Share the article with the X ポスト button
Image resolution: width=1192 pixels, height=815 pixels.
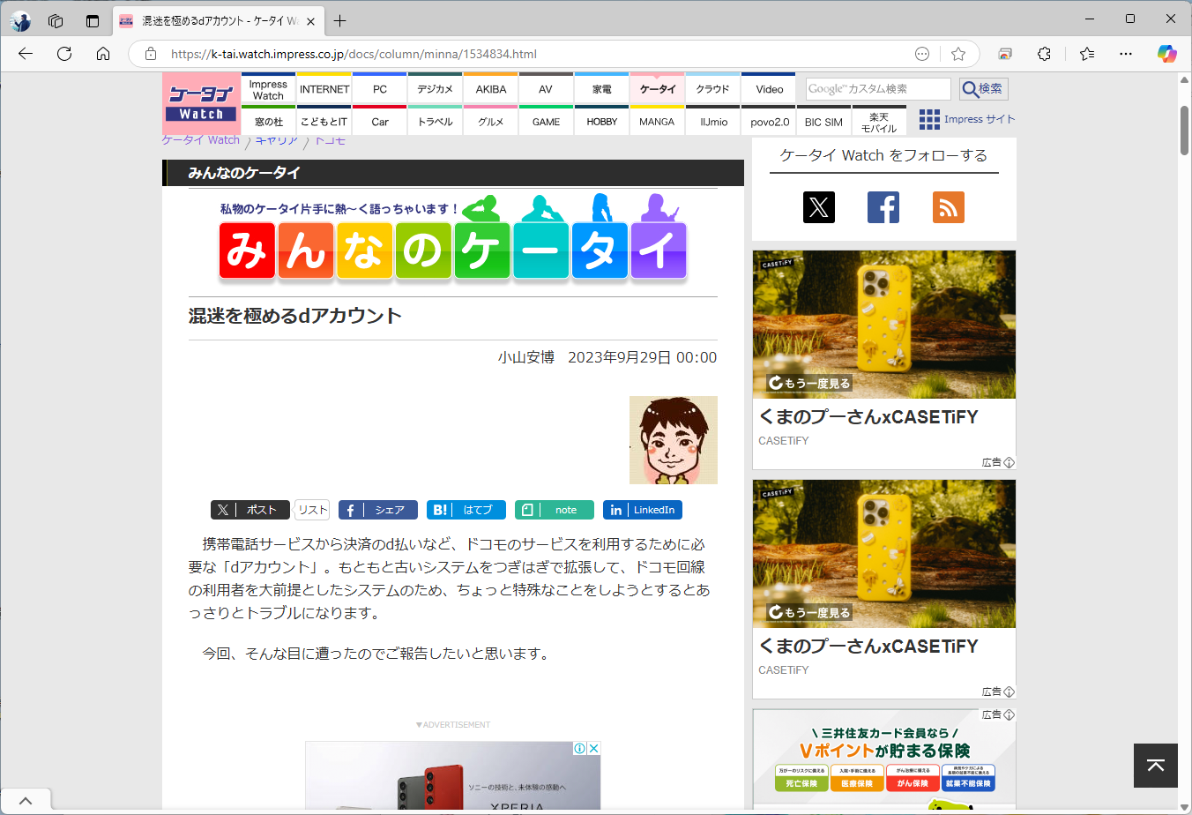[x=250, y=510]
